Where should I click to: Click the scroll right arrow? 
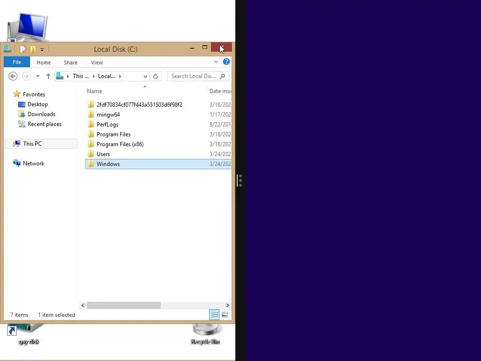pyautogui.click(x=227, y=305)
